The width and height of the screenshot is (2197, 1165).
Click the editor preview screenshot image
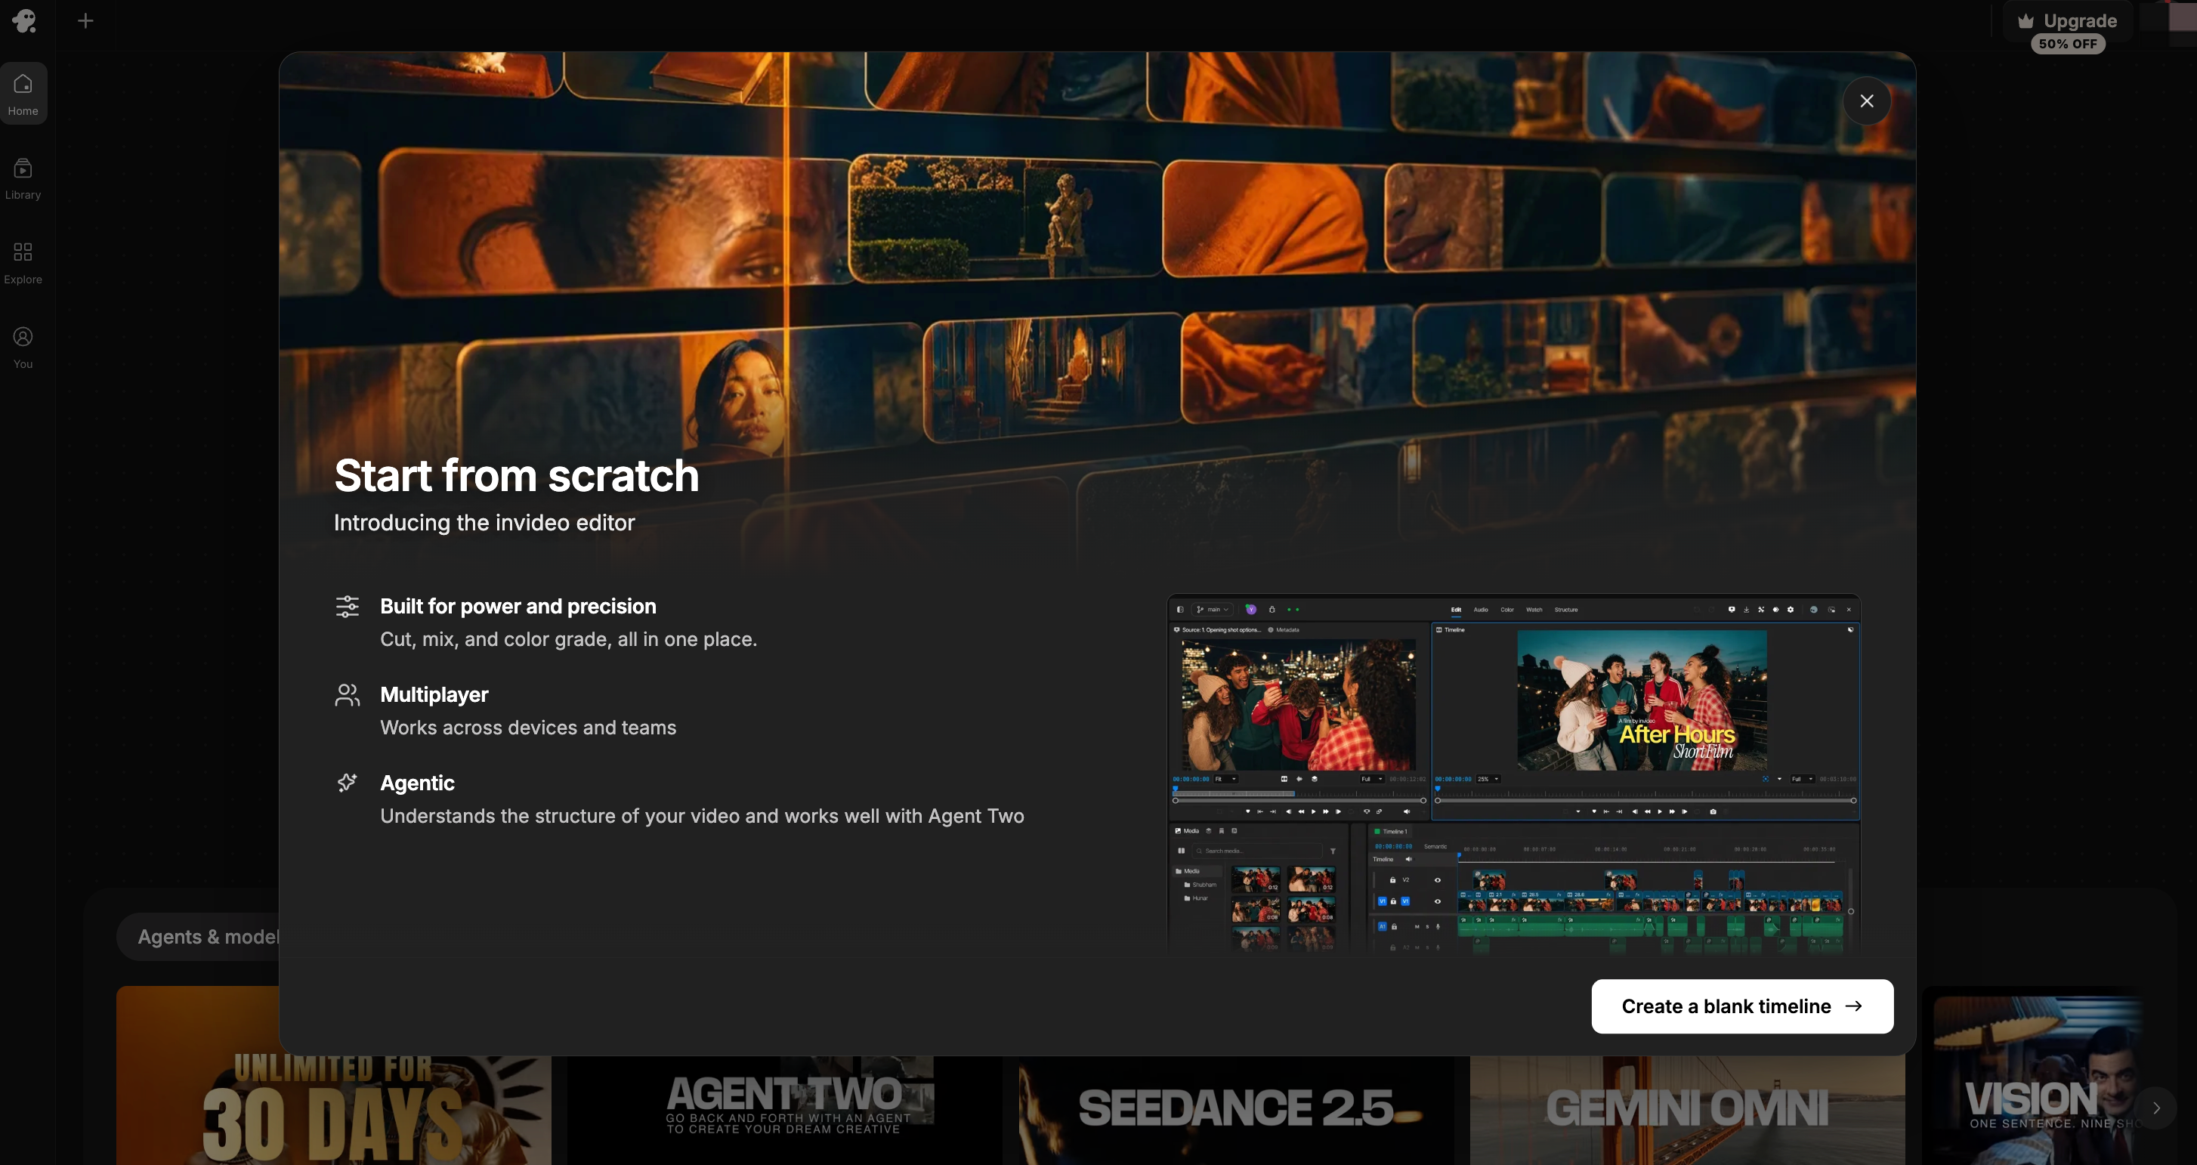(1513, 773)
